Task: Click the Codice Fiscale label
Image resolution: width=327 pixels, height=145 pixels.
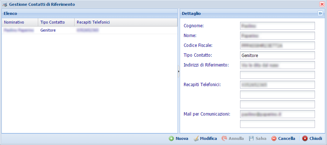Action: (198, 45)
